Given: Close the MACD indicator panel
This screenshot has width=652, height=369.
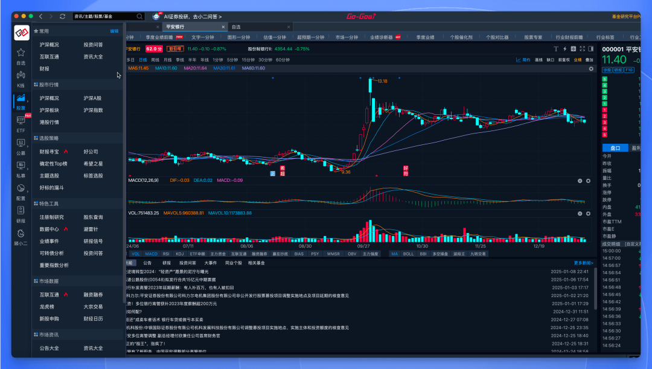Looking at the screenshot, I should pos(580,181).
